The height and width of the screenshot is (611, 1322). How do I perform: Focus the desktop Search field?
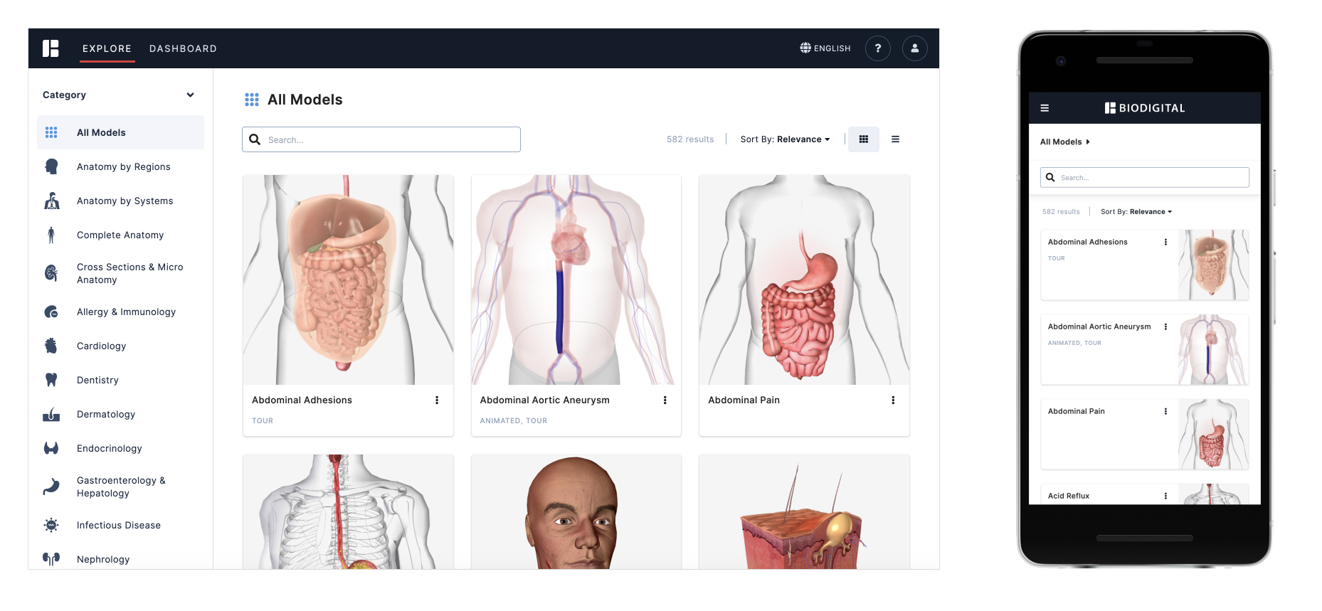(x=381, y=139)
